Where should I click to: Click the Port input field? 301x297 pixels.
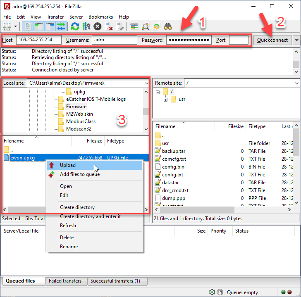[x=239, y=40]
